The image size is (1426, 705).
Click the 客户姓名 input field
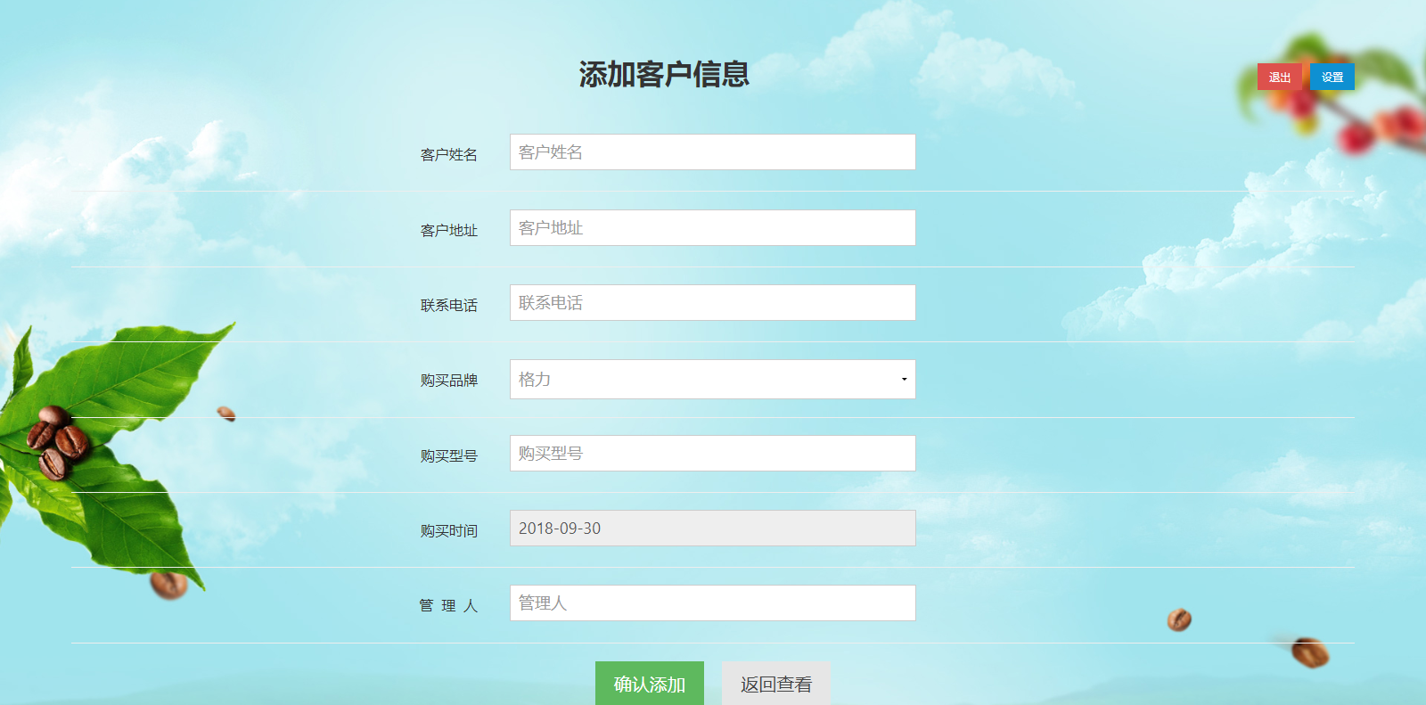[712, 152]
